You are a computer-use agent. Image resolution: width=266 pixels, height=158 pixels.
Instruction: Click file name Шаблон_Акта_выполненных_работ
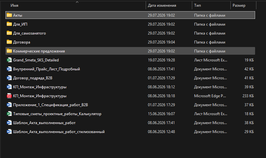coord(44,123)
